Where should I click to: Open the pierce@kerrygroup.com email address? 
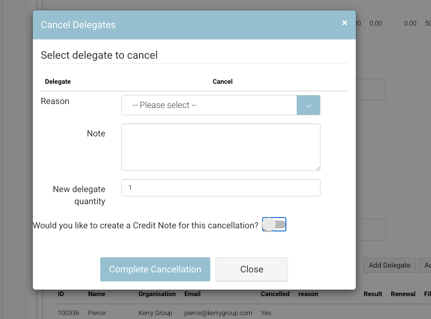(218, 313)
